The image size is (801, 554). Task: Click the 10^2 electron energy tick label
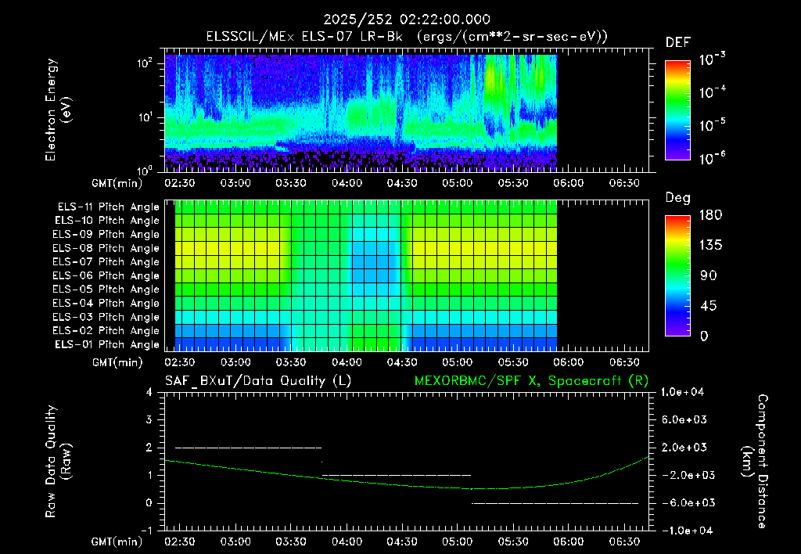[145, 63]
